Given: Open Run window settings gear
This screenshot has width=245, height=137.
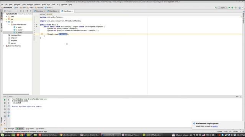Looking at the screenshot, I should (237, 96).
